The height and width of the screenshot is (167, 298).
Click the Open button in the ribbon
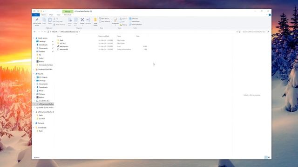123,19
